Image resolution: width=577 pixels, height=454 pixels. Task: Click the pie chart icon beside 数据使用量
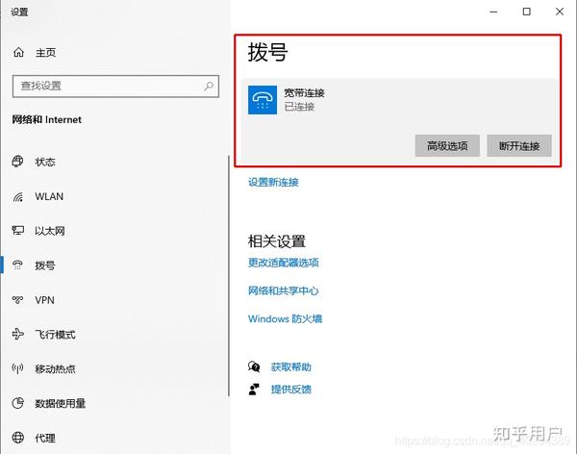click(17, 403)
